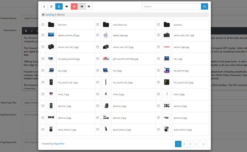Click the htc_touch_hd_2.jpg thumbnail

(106, 82)
